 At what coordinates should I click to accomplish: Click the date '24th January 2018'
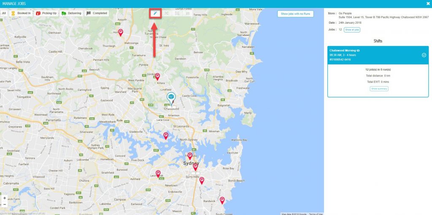(x=350, y=23)
